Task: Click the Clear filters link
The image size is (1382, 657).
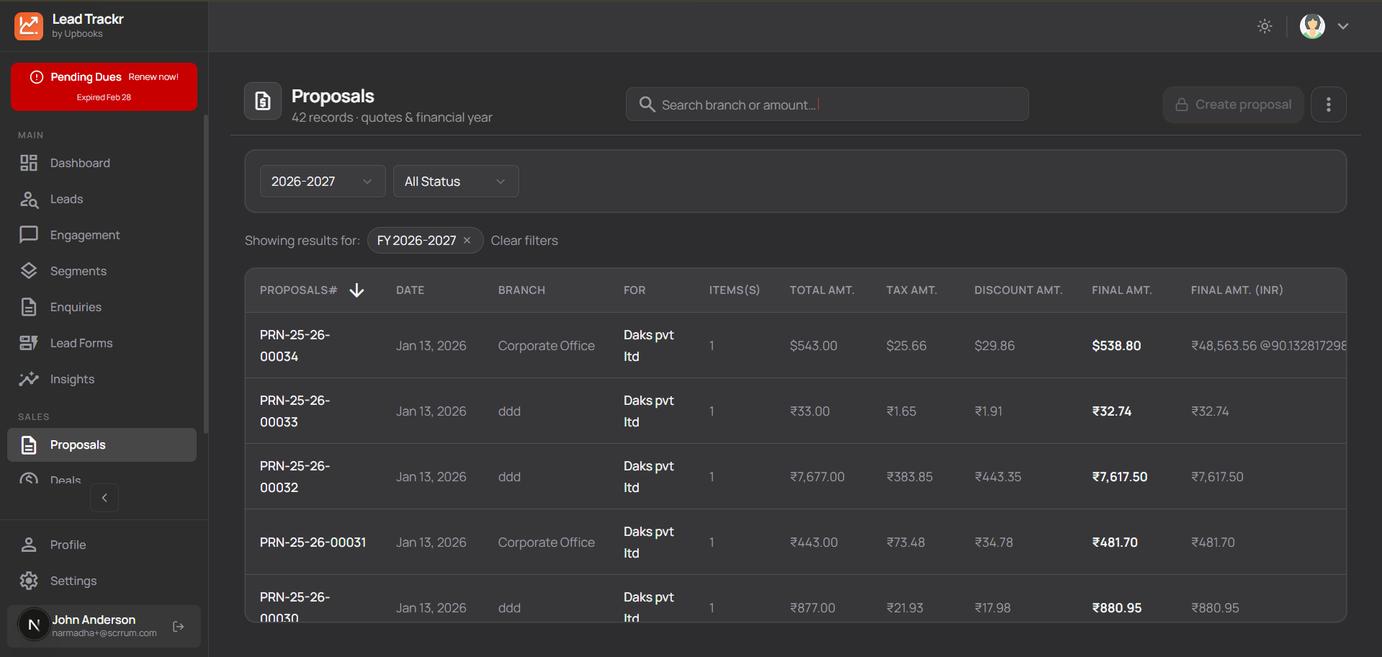Action: tap(524, 241)
